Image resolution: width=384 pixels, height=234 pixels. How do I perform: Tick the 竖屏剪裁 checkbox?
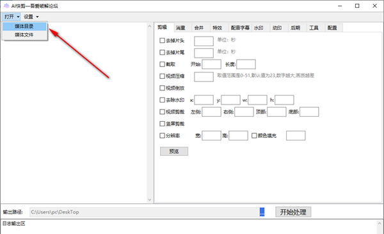[x=162, y=124]
